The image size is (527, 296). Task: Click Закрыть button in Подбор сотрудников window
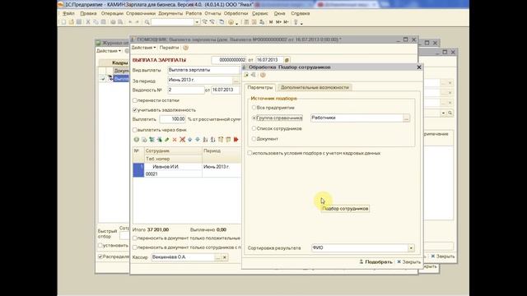coord(408,261)
